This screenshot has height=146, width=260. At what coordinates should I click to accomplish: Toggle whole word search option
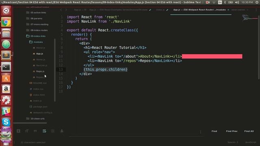pos(35,131)
